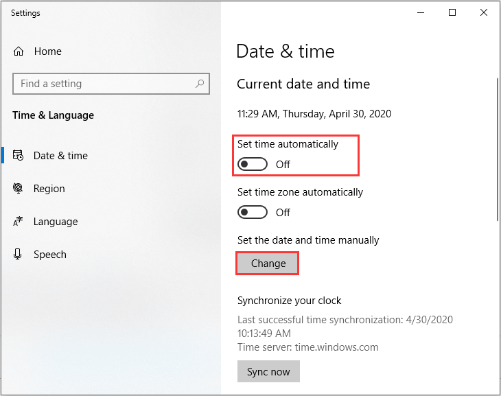Screen dimensions: 501x396
Task: Select Date & time in sidebar
Action: click(60, 156)
